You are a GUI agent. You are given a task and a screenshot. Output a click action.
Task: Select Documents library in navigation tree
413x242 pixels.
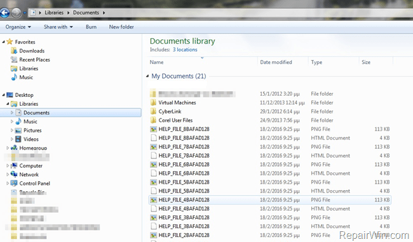click(x=71, y=113)
